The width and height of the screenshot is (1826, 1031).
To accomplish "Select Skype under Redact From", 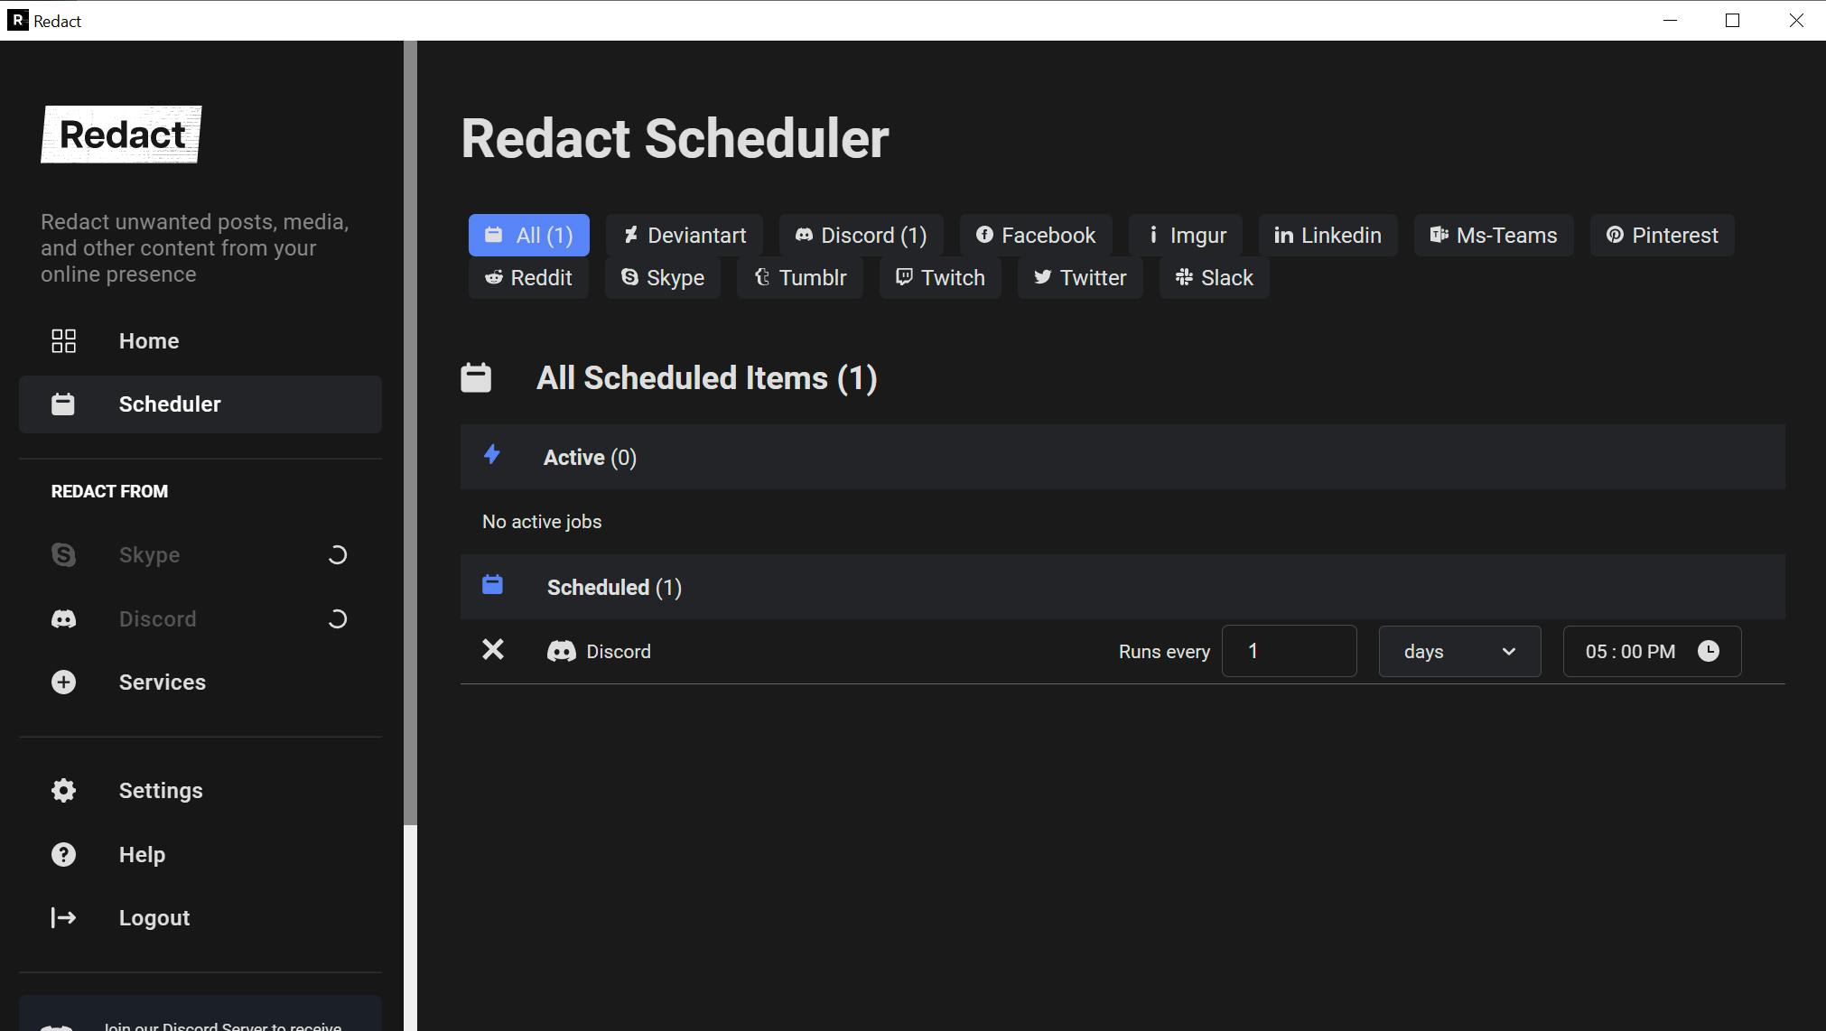I will (x=200, y=555).
